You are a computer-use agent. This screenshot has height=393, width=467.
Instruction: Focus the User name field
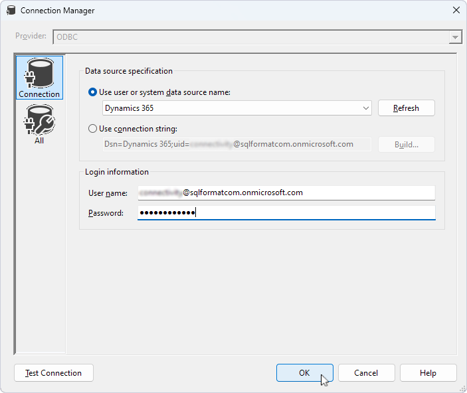pos(286,193)
